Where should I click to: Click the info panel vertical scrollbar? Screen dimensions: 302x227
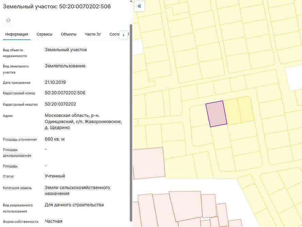click(131, 123)
